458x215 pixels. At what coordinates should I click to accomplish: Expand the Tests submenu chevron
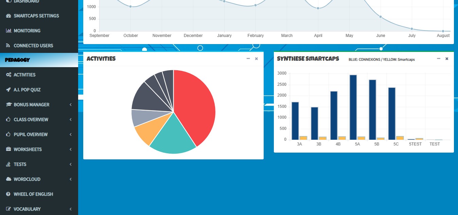[x=70, y=164]
